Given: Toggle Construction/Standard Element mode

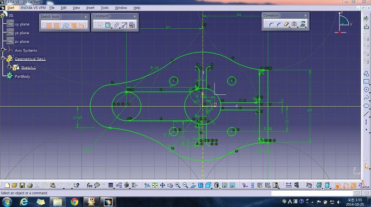Looking at the screenshot, I should pyautogui.click(x=65, y=25).
